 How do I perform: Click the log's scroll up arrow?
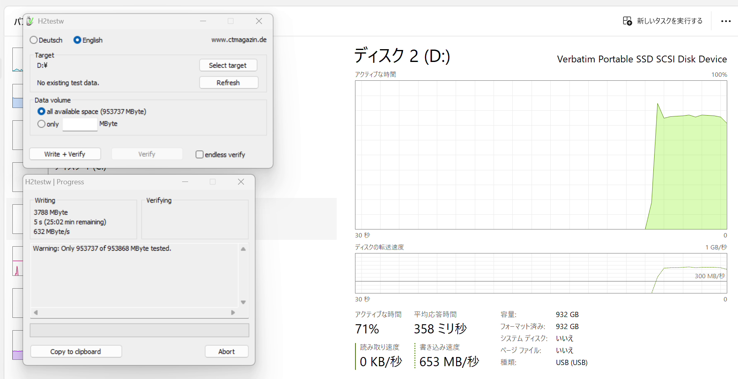click(243, 249)
